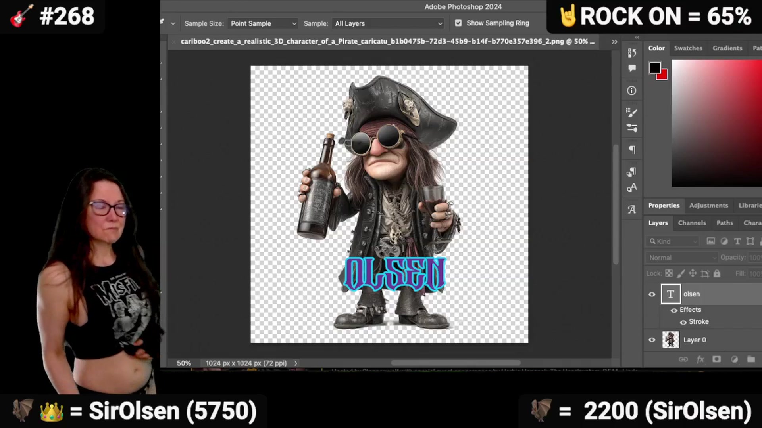Open the Comments panel speech-bubble icon
This screenshot has width=762, height=428.
[x=632, y=68]
